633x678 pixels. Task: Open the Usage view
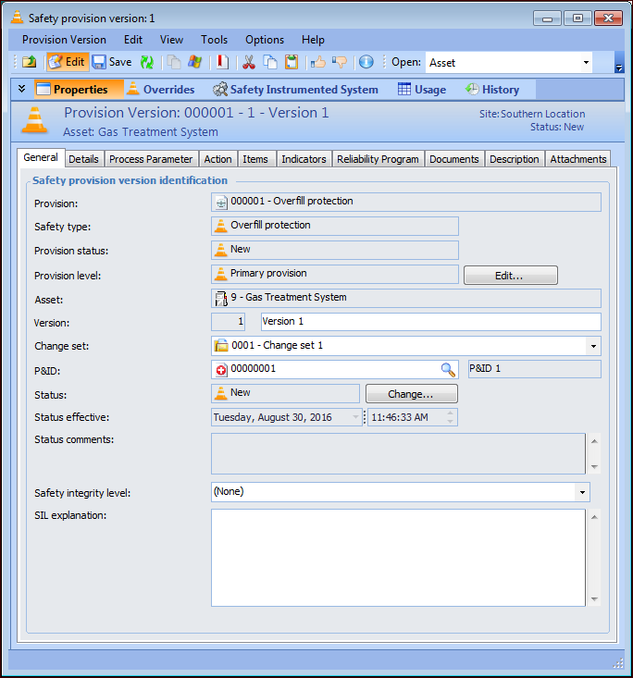pyautogui.click(x=422, y=90)
